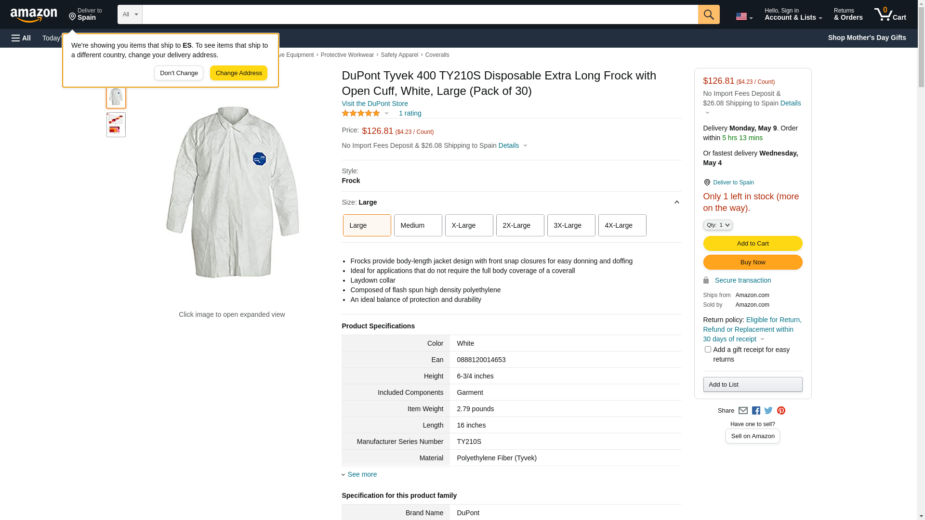Click the Amazon logo
This screenshot has height=520, width=925.
coord(34,15)
